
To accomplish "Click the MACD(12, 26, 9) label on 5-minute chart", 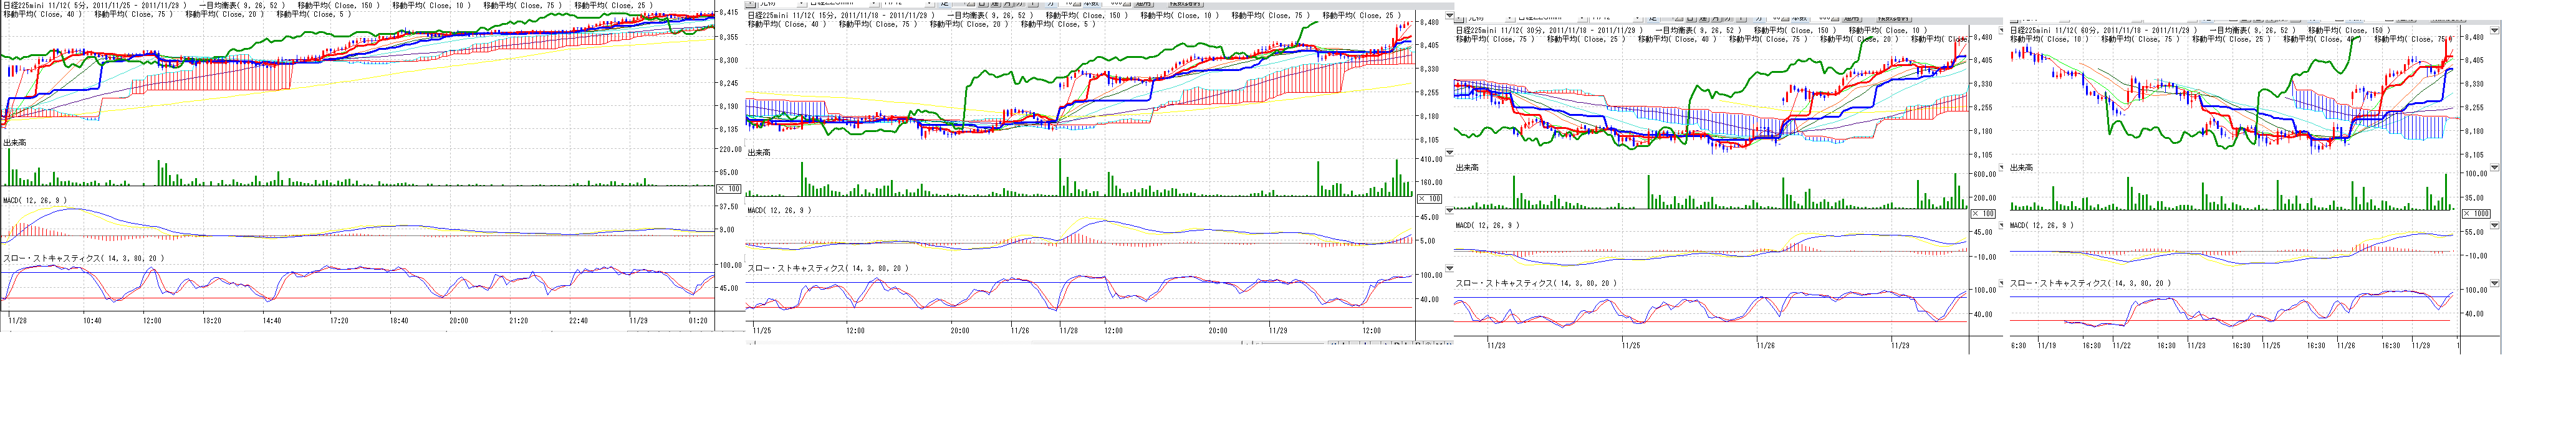I will tap(35, 201).
